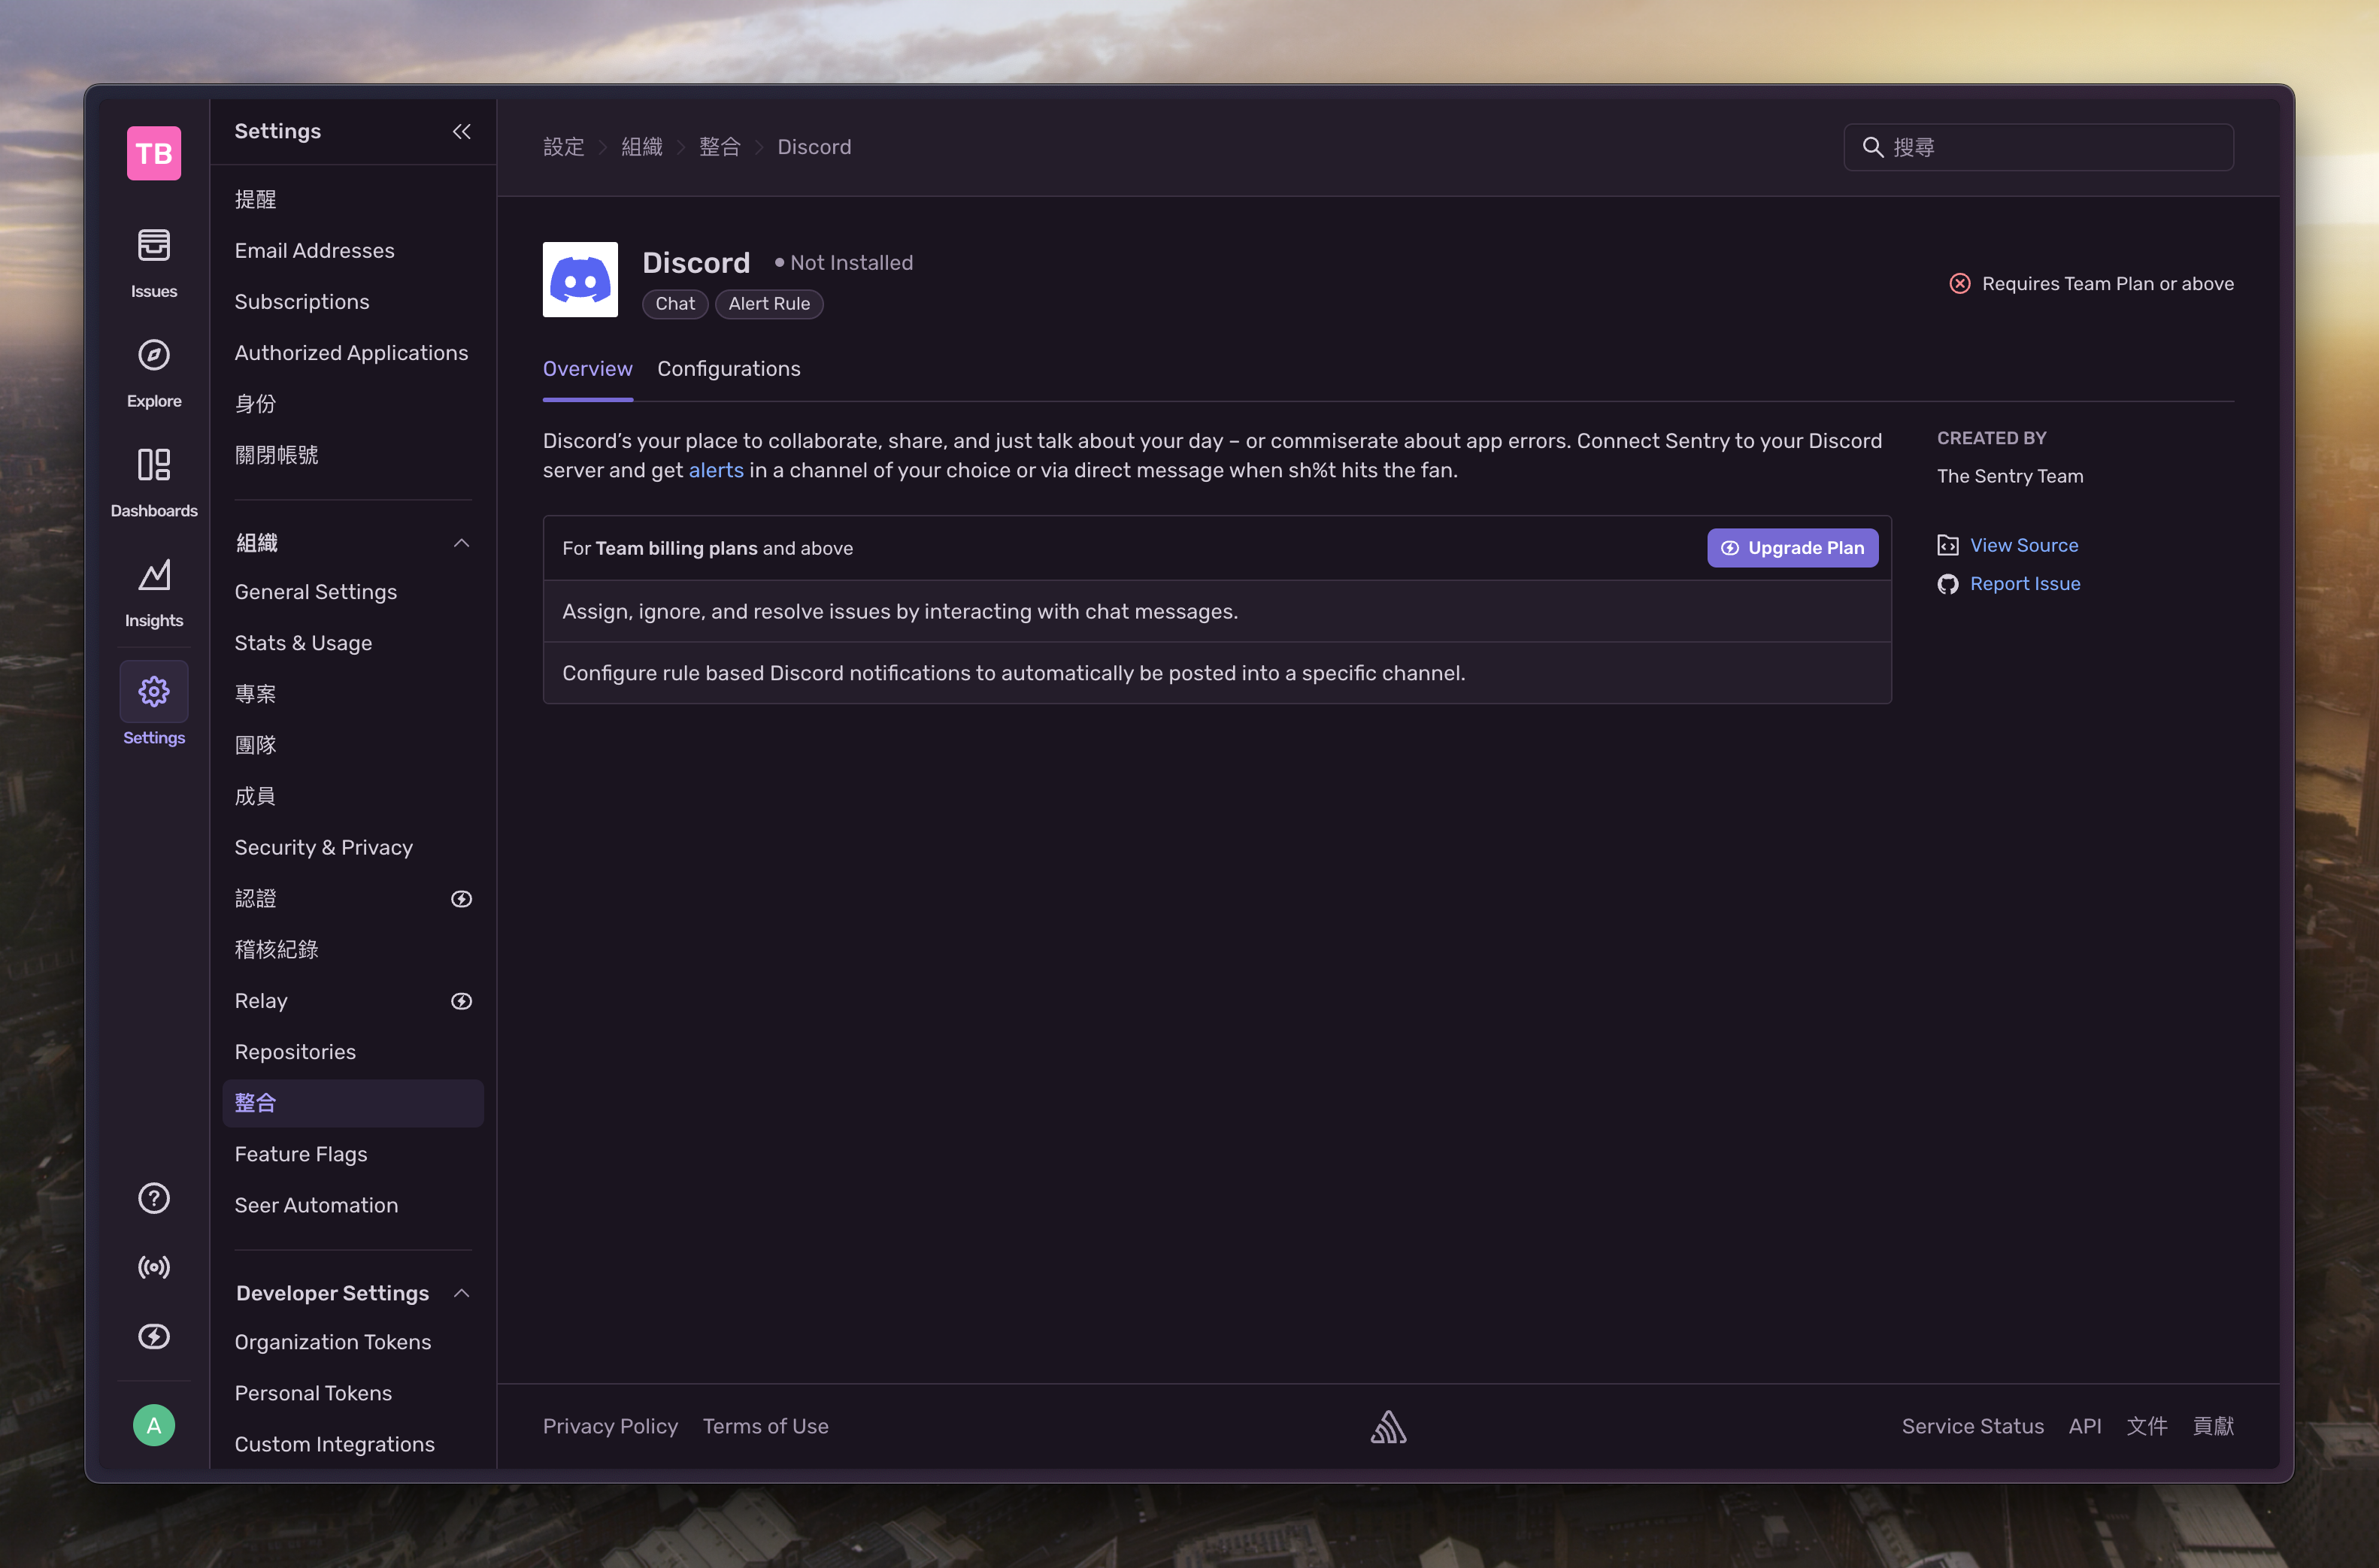
Task: Collapse the Developer Settings section
Action: (x=461, y=1293)
